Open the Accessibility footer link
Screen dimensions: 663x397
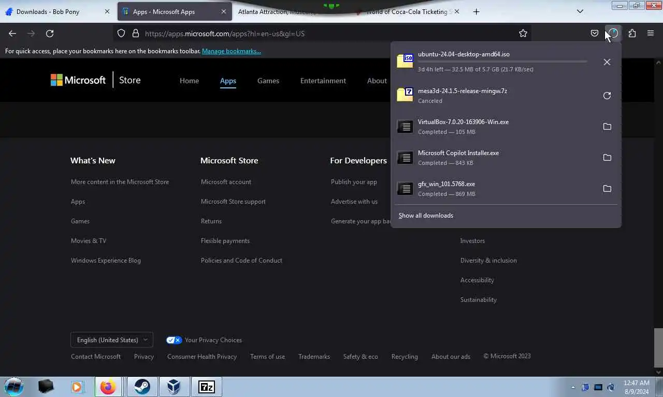pyautogui.click(x=477, y=280)
